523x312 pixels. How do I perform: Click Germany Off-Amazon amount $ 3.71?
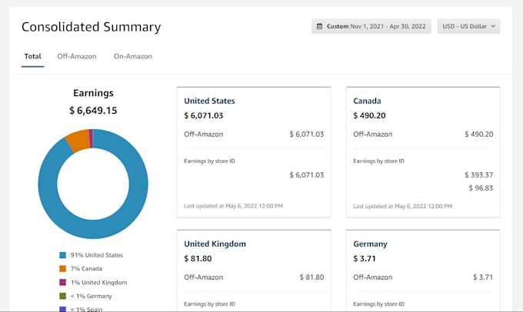(483, 277)
